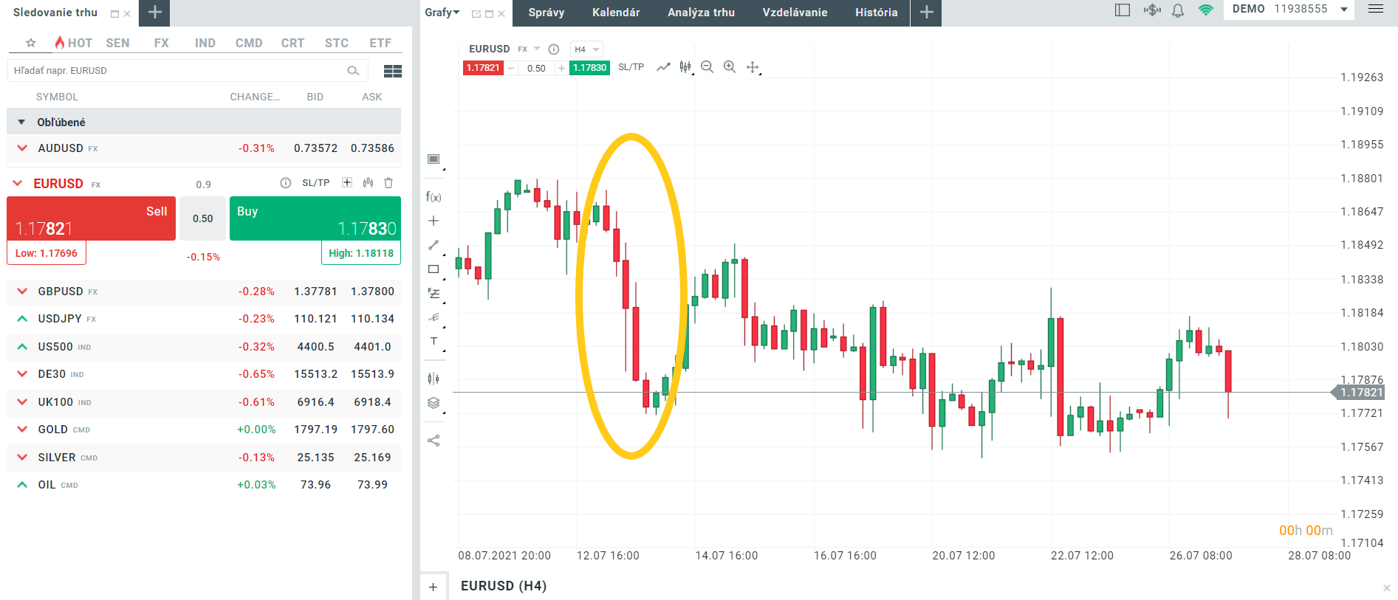Open candlestick style icon in chart toolbar
The height and width of the screenshot is (600, 1398).
(685, 67)
